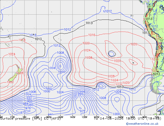Click the 1028 label over New Zealand's North Island
This screenshot has width=164, height=126.
tap(20, 73)
